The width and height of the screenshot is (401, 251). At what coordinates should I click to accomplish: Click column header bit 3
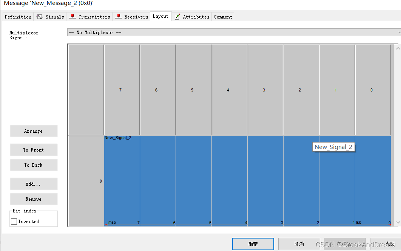(265, 90)
